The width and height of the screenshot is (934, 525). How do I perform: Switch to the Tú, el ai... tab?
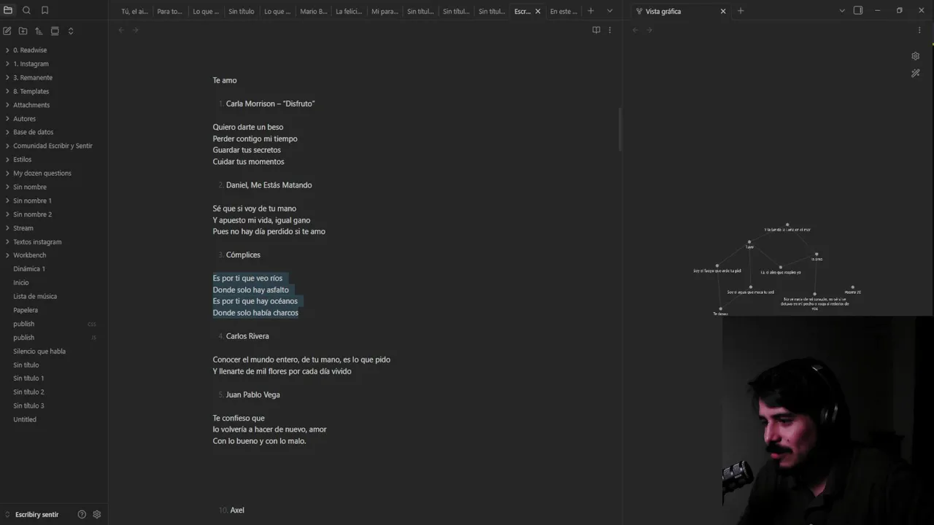[134, 11]
